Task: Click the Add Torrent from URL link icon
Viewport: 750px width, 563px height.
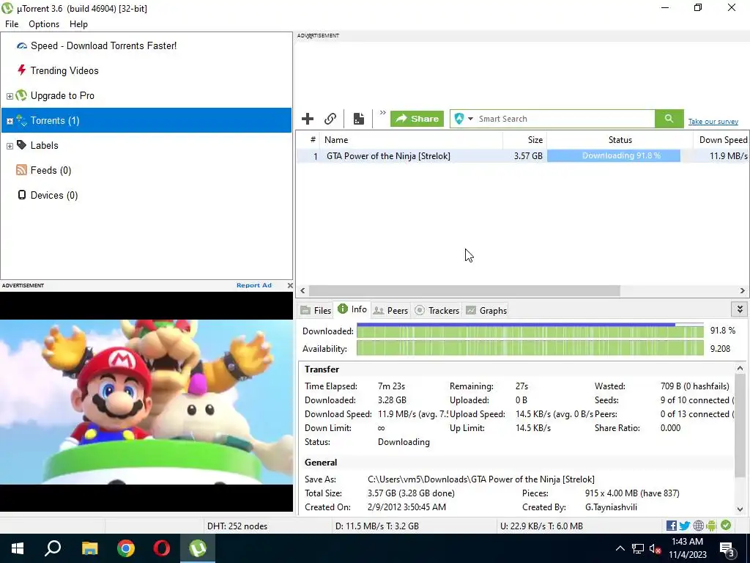Action: (330, 119)
